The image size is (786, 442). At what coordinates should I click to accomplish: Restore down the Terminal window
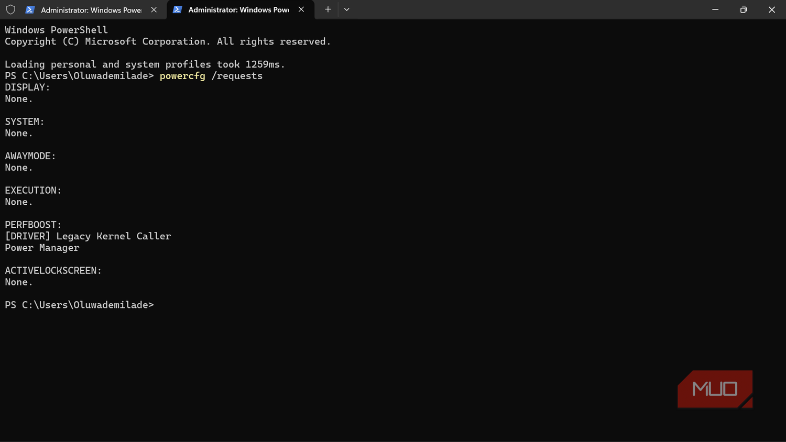(744, 9)
